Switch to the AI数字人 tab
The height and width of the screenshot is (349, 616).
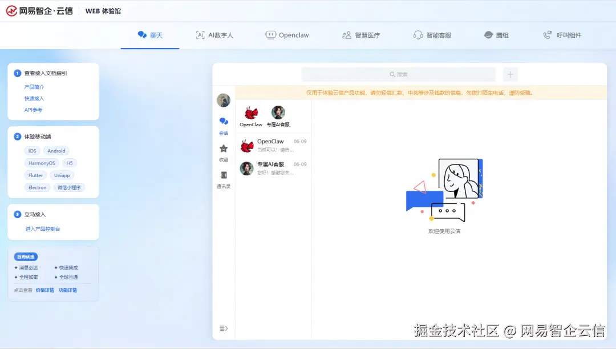pos(214,35)
